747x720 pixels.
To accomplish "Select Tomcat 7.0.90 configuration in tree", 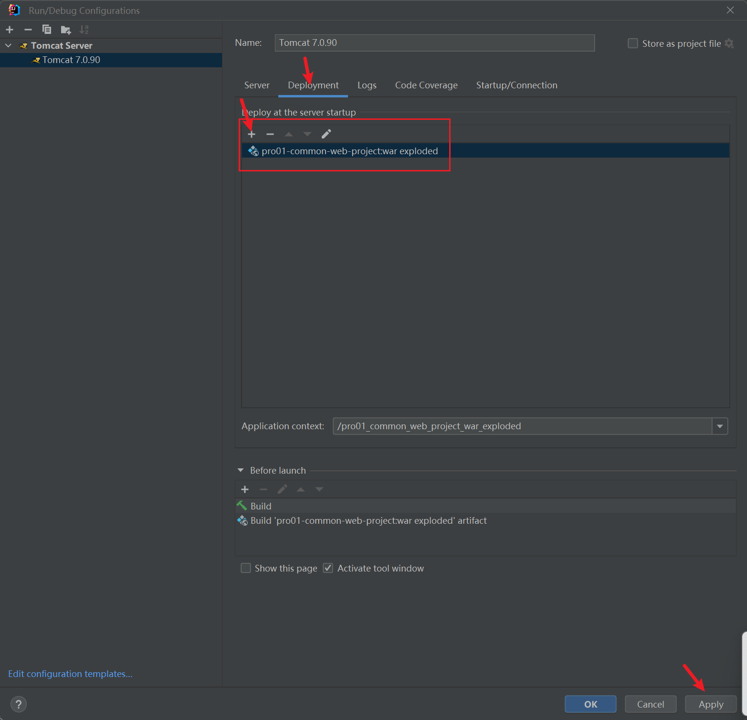I will [x=111, y=60].
